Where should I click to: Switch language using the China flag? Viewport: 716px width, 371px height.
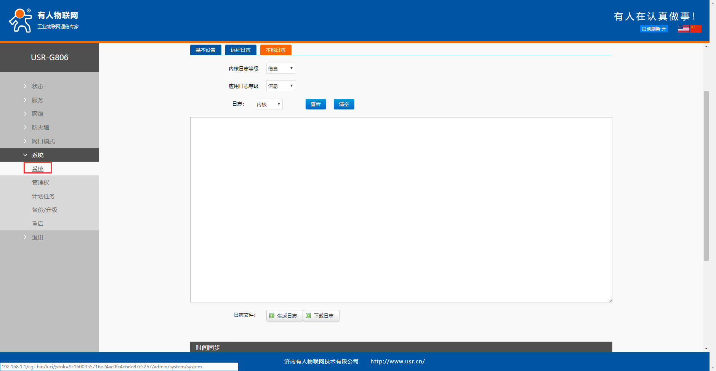696,29
